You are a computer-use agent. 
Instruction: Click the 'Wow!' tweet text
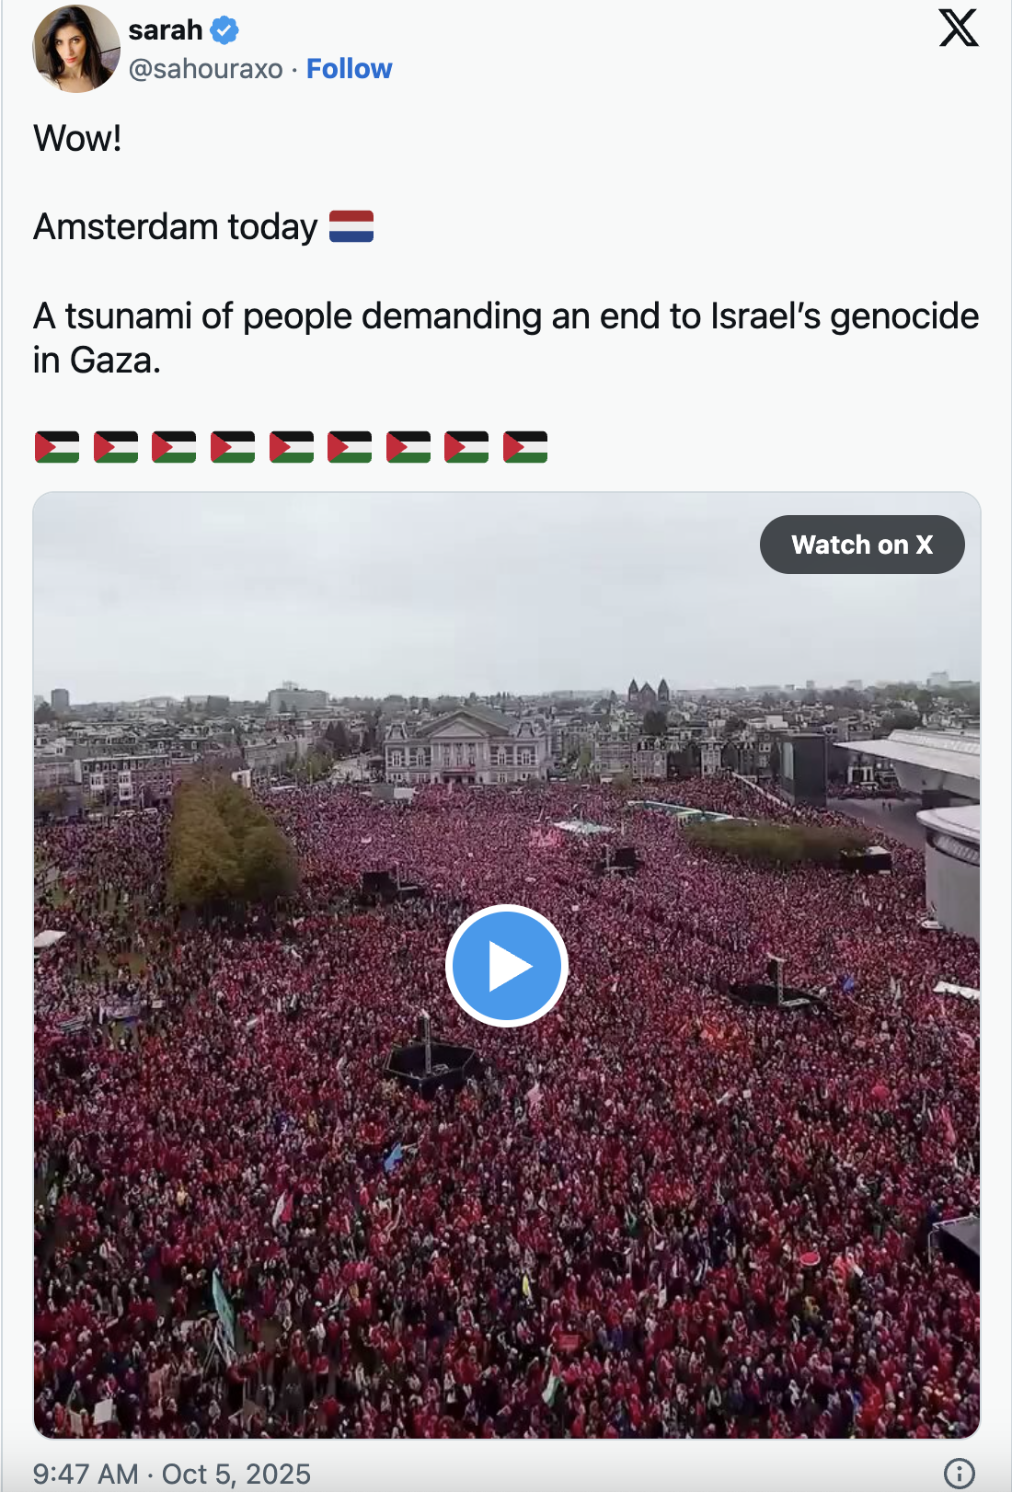coord(77,139)
